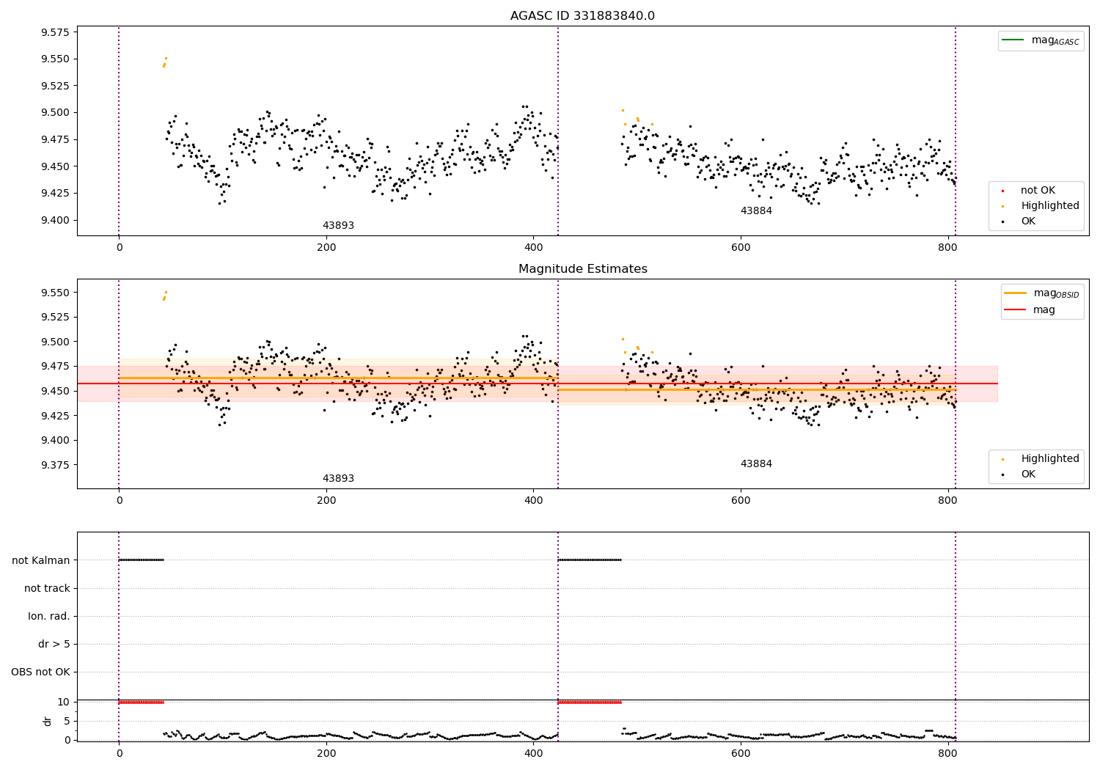Click the 'AGASC ID 331883840.0' plot title

(582, 16)
